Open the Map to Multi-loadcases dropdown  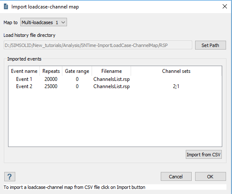(44, 22)
